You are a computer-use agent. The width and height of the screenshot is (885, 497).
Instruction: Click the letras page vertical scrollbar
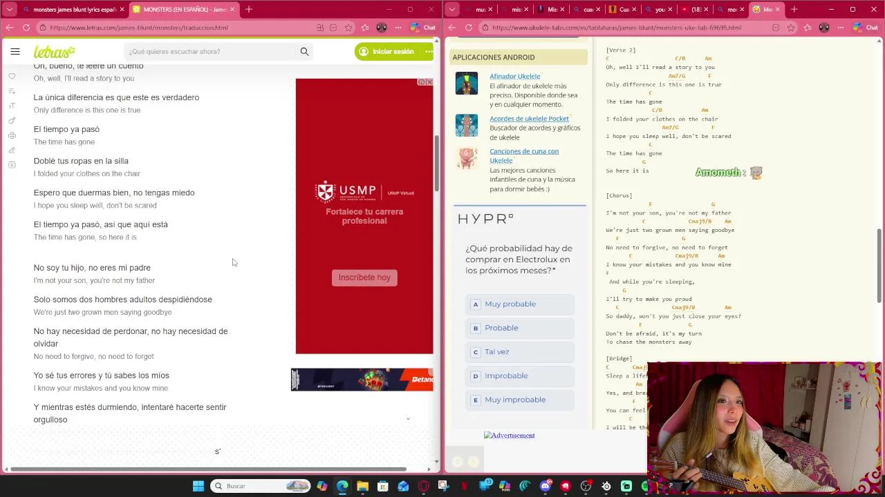(x=437, y=163)
